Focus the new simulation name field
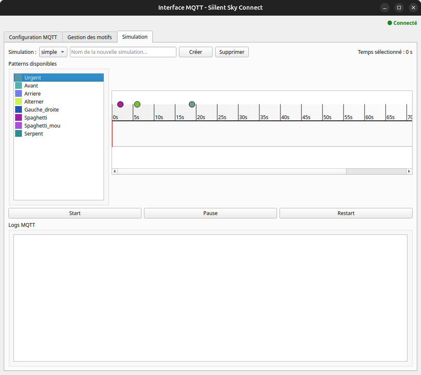This screenshot has height=375, width=421. [123, 52]
